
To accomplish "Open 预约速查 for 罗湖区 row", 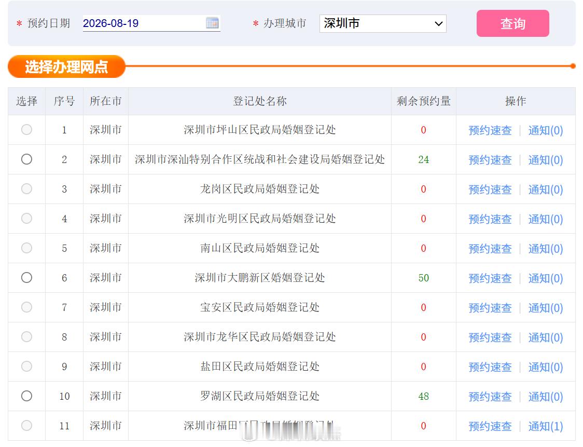I will [x=490, y=397].
